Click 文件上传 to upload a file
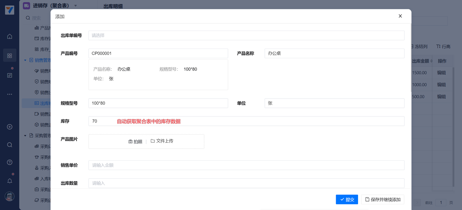Image resolution: width=462 pixels, height=210 pixels. tap(162, 141)
